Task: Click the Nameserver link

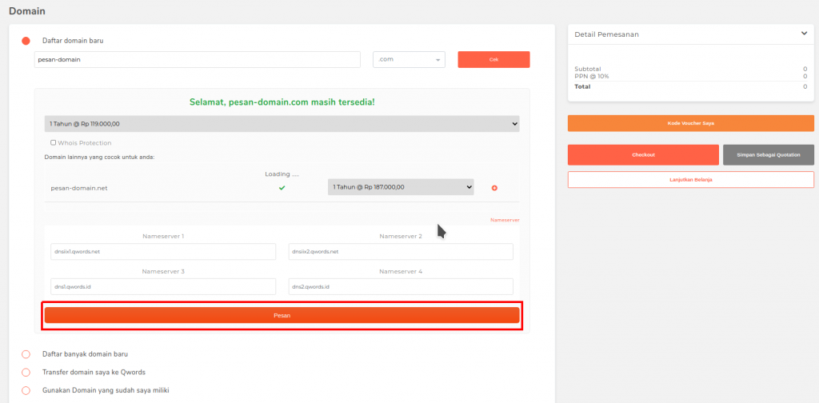Action: [505, 220]
